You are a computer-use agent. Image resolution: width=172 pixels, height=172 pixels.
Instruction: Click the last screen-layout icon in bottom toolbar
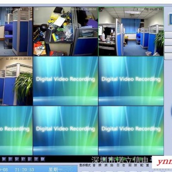[43, 159]
